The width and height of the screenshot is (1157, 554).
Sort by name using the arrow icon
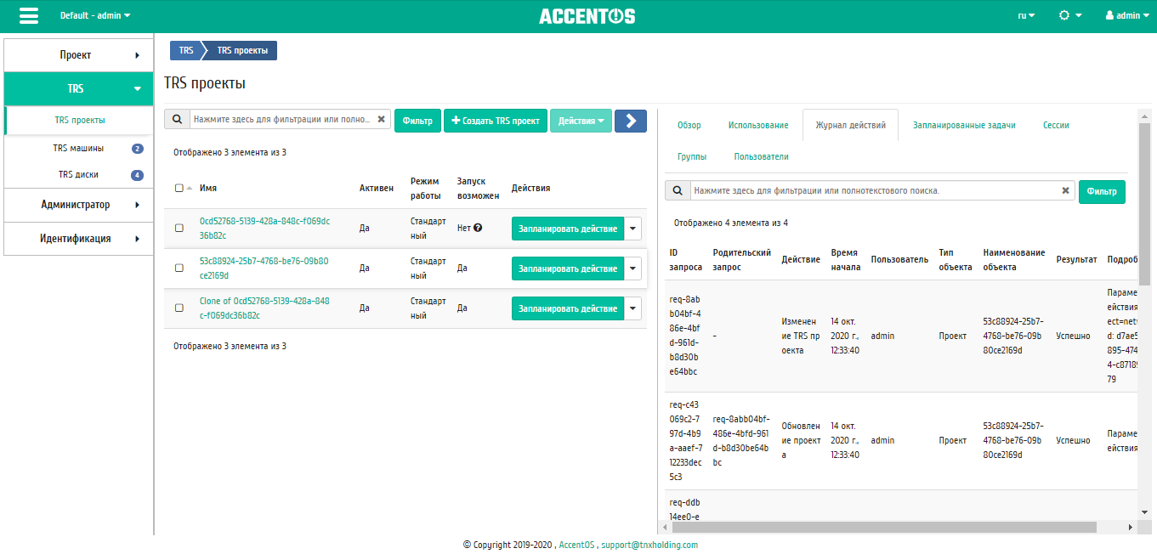tap(189, 189)
